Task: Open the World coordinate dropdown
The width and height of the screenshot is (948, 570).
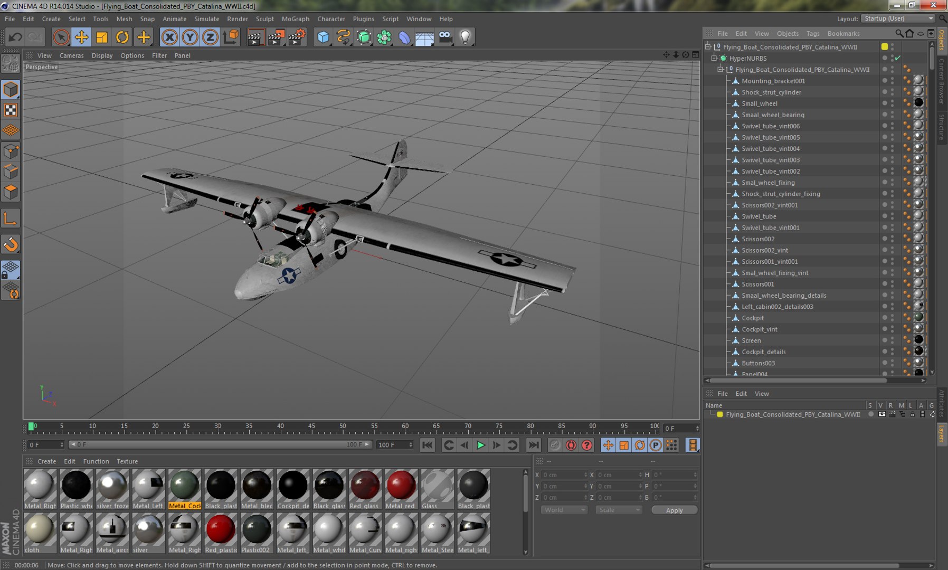Action: coord(564,510)
